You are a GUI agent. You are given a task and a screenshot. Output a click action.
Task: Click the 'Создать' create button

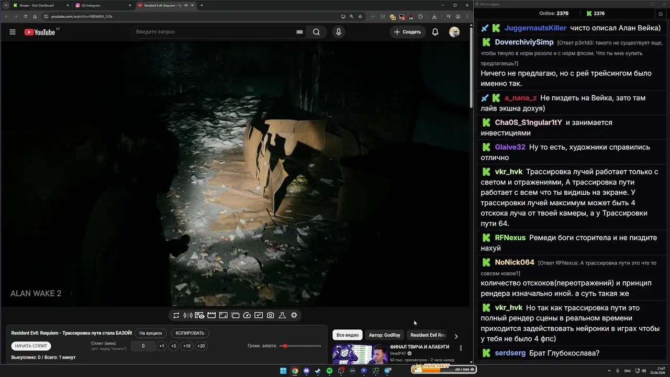408,32
